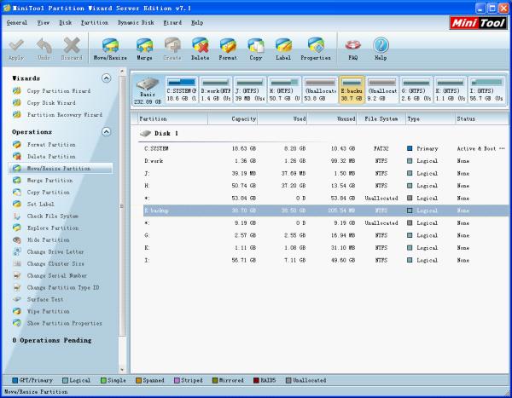
Task: Select E:backup block in disk map
Action: (x=352, y=90)
